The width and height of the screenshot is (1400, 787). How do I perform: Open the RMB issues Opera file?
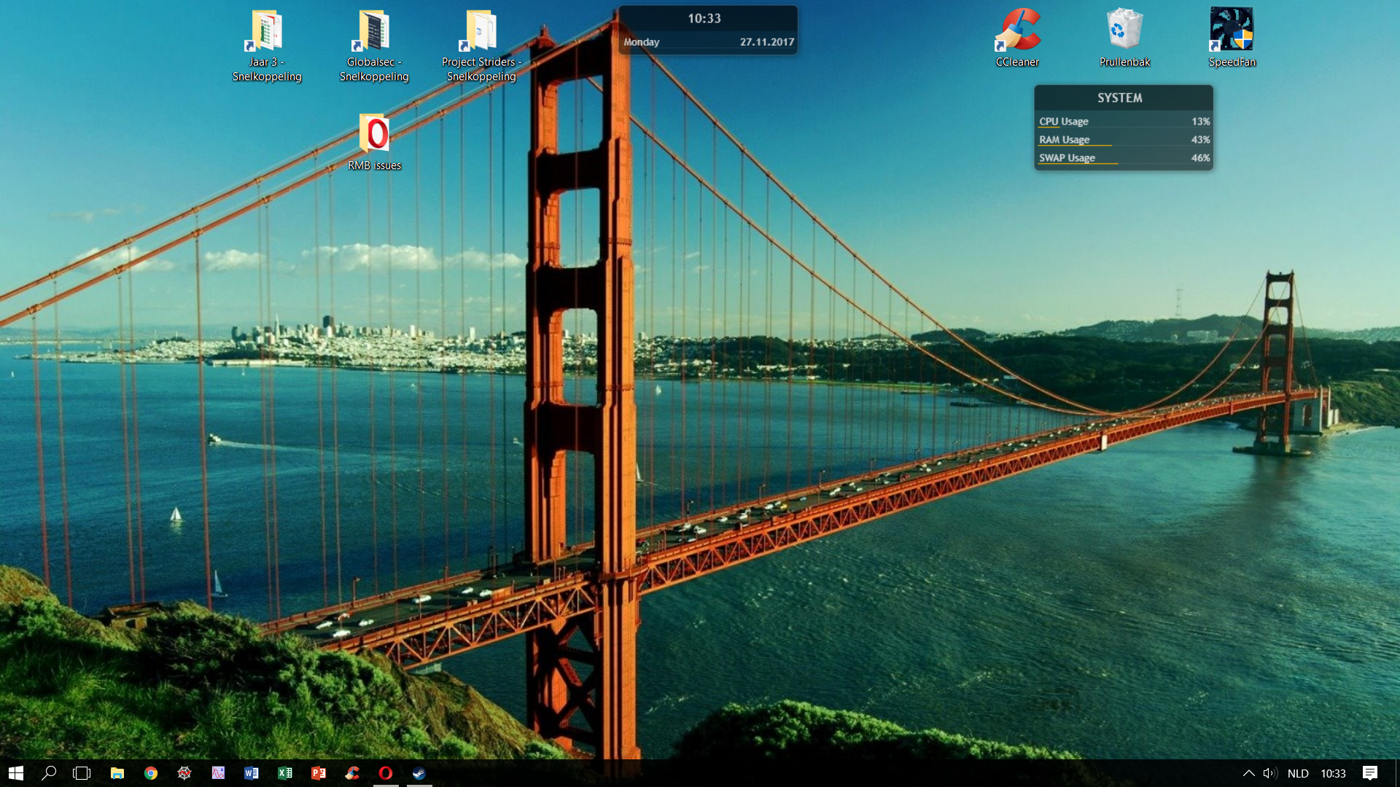click(374, 135)
